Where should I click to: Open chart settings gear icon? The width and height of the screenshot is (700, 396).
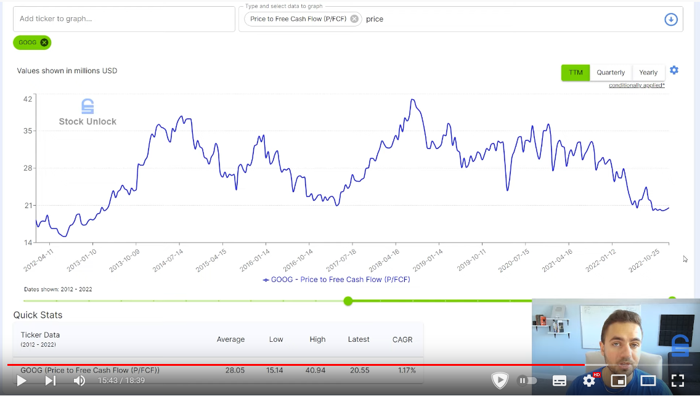[674, 70]
